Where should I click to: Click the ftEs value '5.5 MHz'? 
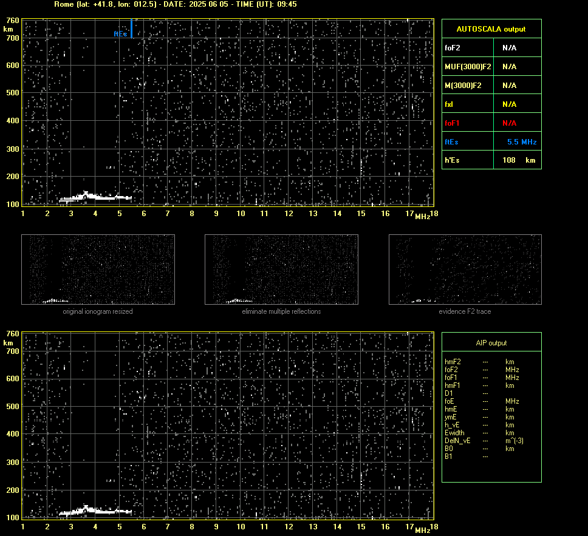coord(522,142)
